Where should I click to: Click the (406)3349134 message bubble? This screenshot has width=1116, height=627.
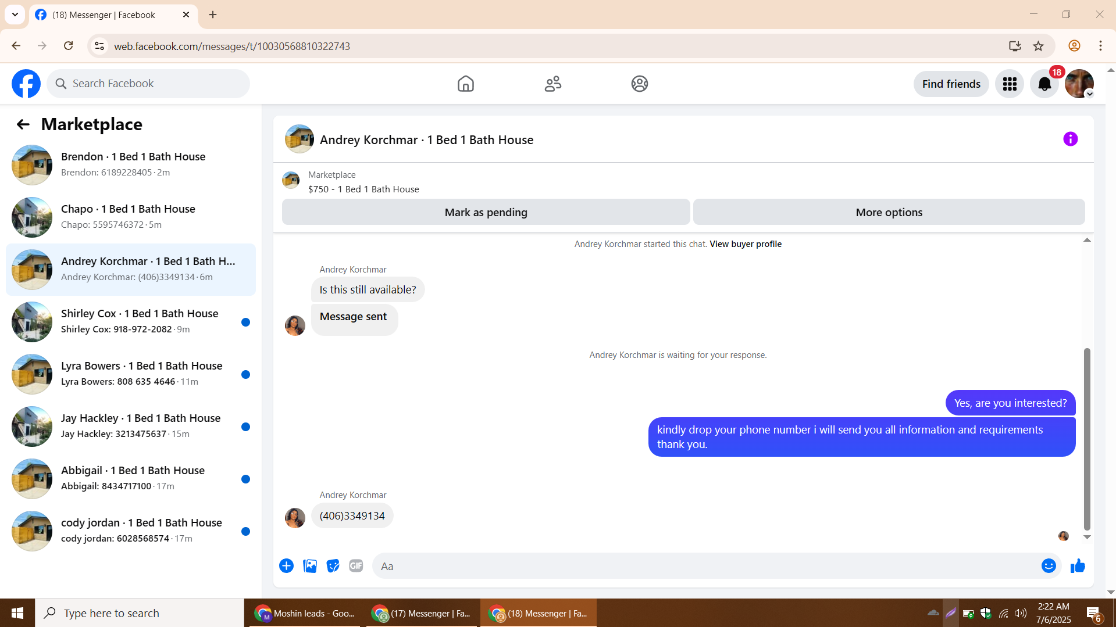pos(352,516)
